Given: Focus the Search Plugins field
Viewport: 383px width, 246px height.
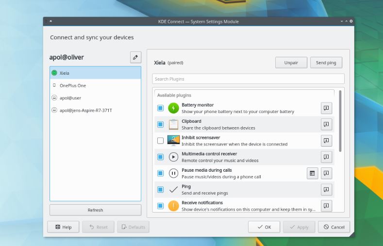Looking at the screenshot, I should click(x=248, y=79).
